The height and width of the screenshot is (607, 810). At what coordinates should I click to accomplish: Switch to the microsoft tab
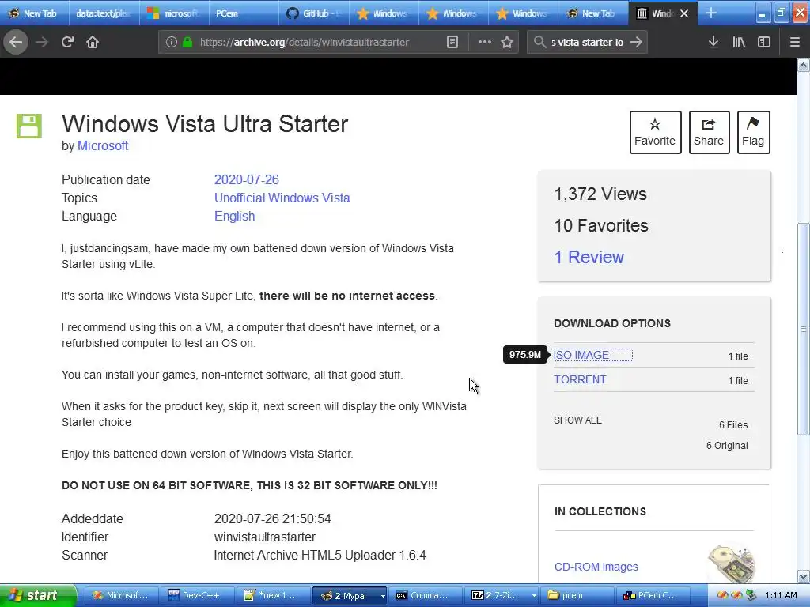tap(174, 13)
